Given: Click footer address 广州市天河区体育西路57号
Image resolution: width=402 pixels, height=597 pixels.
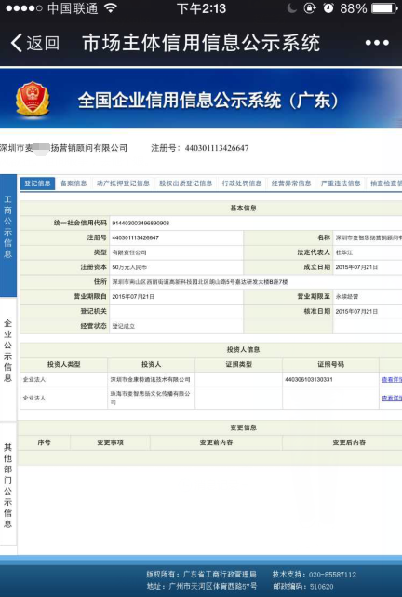Looking at the screenshot, I should point(202,586).
